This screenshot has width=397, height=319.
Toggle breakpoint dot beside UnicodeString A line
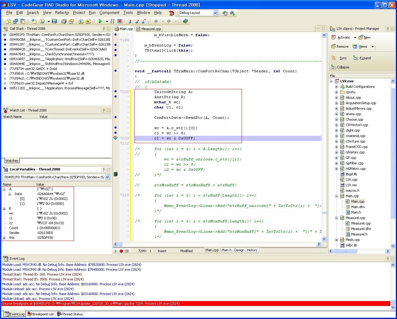point(115,91)
